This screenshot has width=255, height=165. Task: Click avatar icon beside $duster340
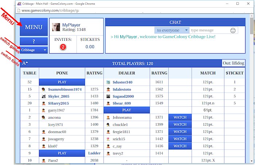click(x=108, y=82)
